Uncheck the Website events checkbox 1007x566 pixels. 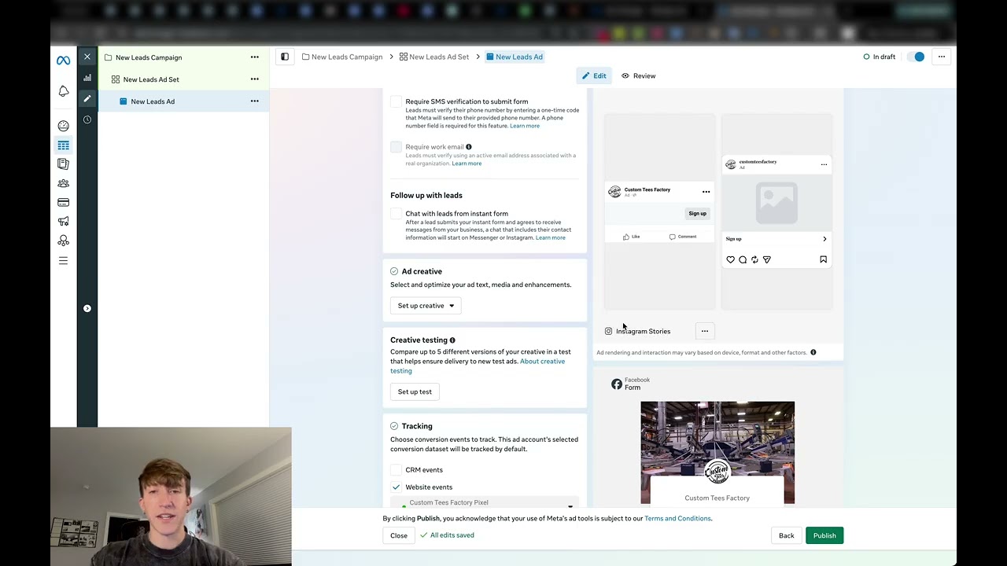[397, 487]
